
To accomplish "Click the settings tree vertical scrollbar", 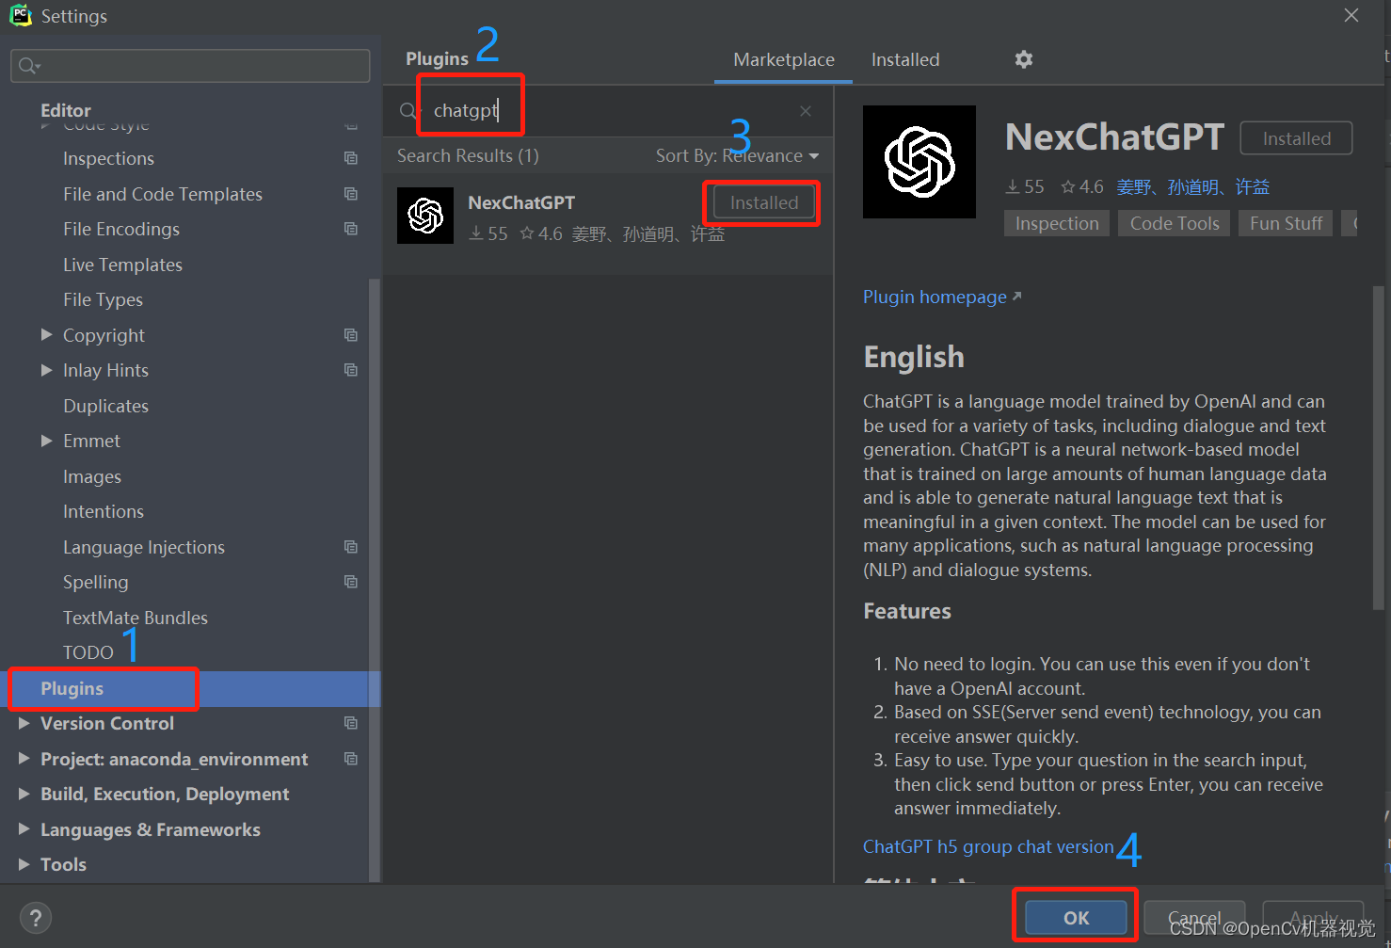I will (375, 580).
